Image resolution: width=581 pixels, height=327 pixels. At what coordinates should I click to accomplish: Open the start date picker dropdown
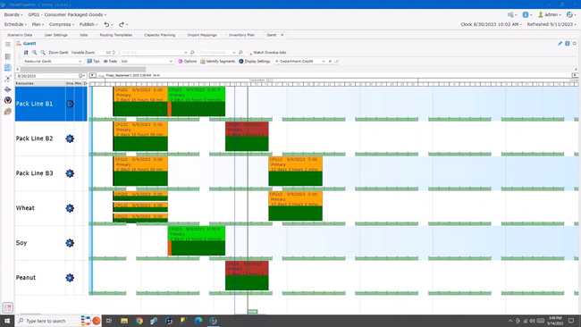81,76
